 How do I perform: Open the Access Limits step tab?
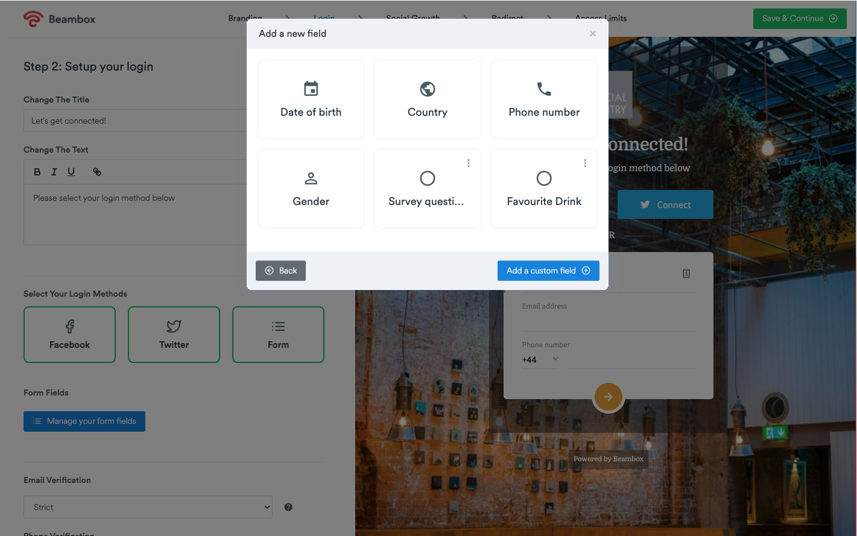(x=601, y=18)
